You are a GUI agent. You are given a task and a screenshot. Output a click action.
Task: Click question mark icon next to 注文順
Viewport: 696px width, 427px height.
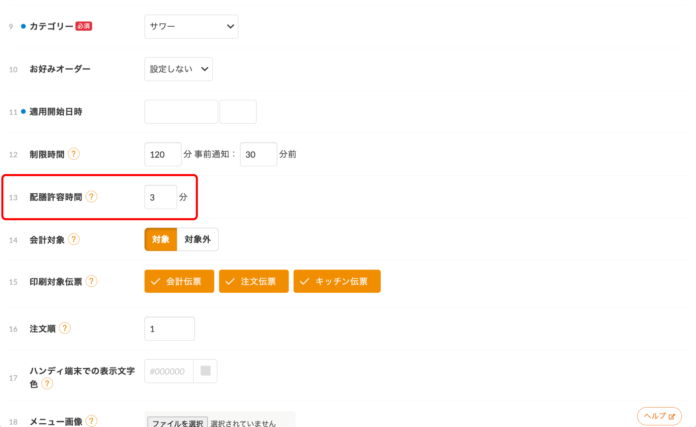click(x=65, y=328)
